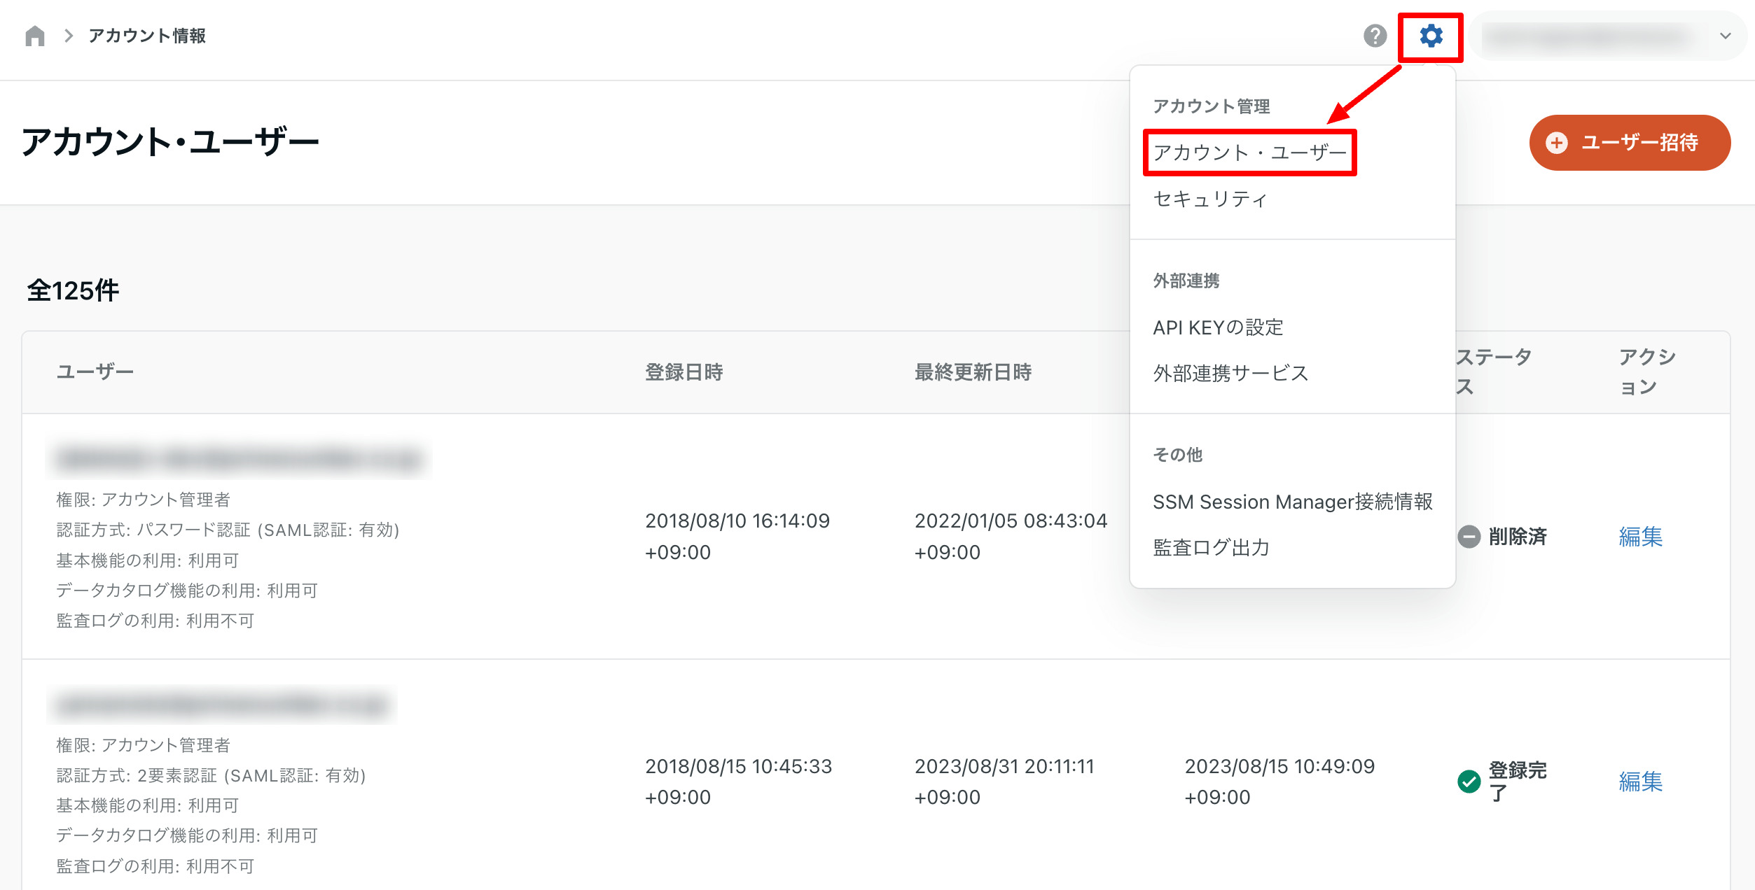Open 外部連携サービス menu entry
This screenshot has width=1755, height=890.
point(1230,374)
